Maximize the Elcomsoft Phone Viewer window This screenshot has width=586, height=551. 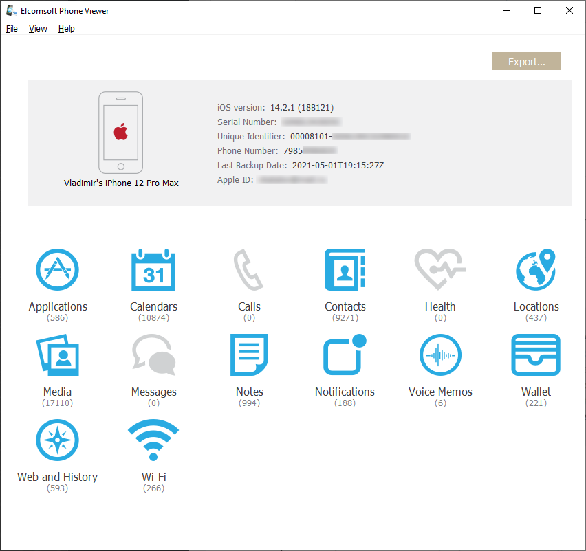coord(538,10)
